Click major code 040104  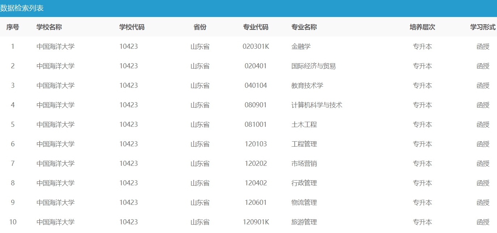(x=256, y=86)
